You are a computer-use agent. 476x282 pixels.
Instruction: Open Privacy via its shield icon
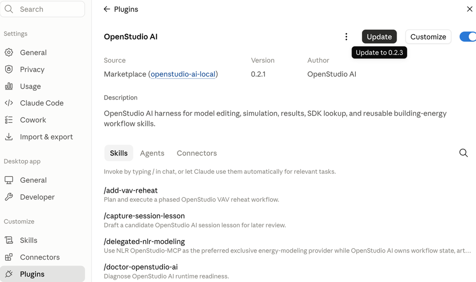pos(9,69)
